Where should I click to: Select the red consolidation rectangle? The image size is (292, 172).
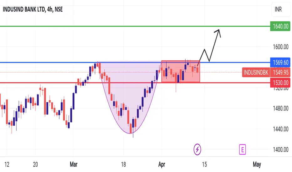pyautogui.click(x=180, y=71)
